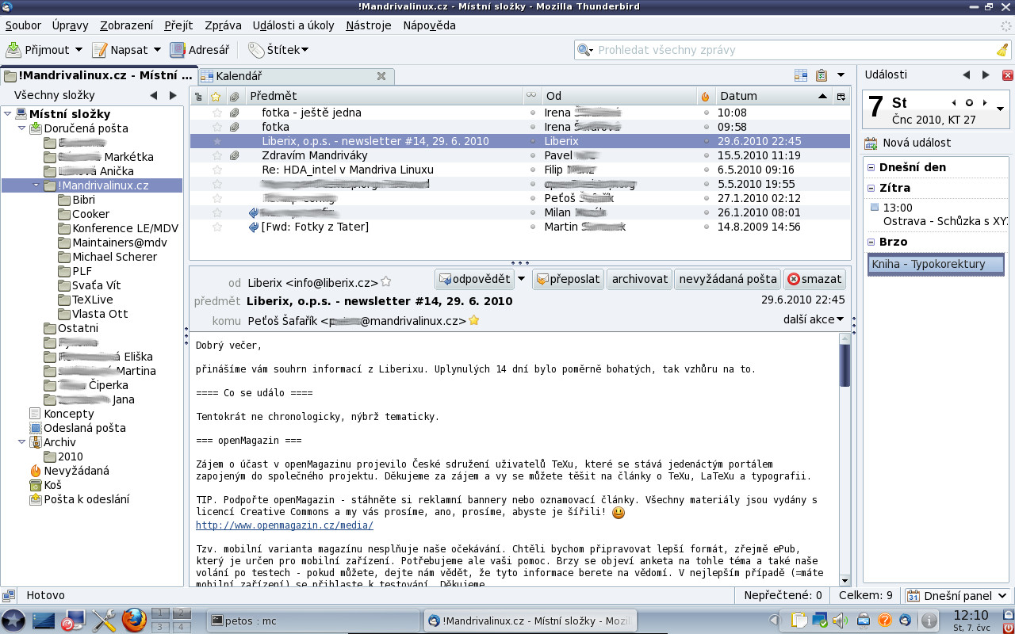Viewport: 1015px width, 634px height.
Task: Click the Přijmout get mail button
Action: (x=38, y=50)
